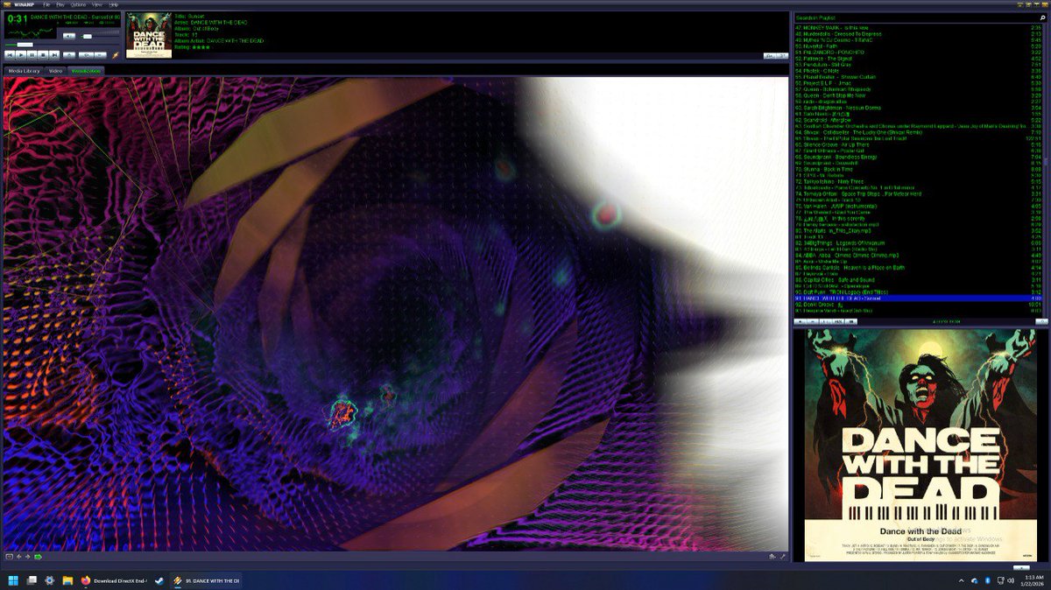Select "76. Van Halen - JUMP (instrumental)"
The image size is (1051, 590).
click(x=917, y=206)
